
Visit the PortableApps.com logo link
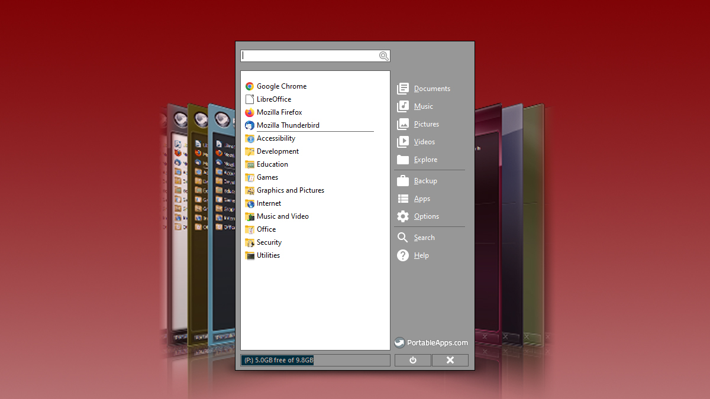(431, 343)
